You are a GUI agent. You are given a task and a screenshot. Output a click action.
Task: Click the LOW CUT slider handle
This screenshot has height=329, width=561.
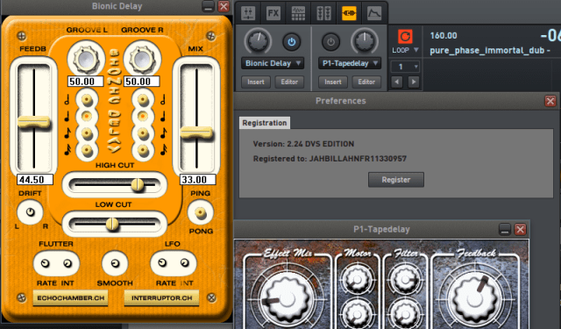pos(112,224)
